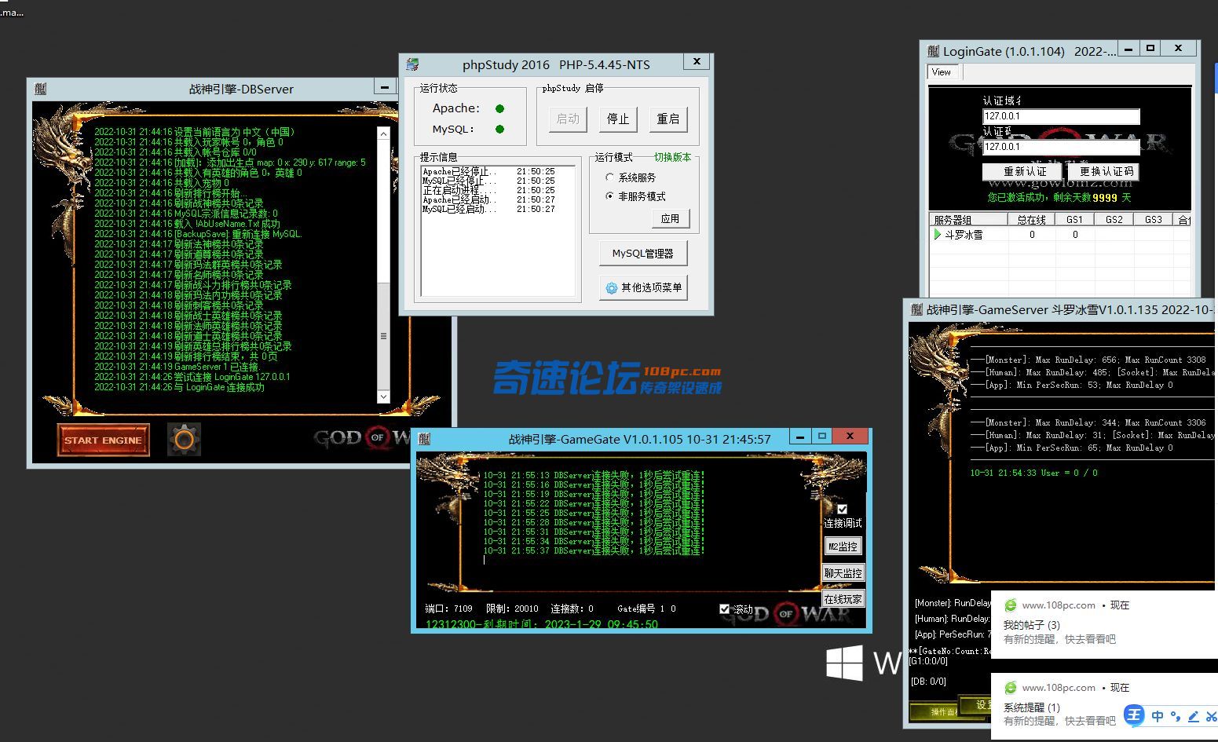The height and width of the screenshot is (742, 1218).
Task: Click the 切换版本 link in phpStudy
Action: 673,157
